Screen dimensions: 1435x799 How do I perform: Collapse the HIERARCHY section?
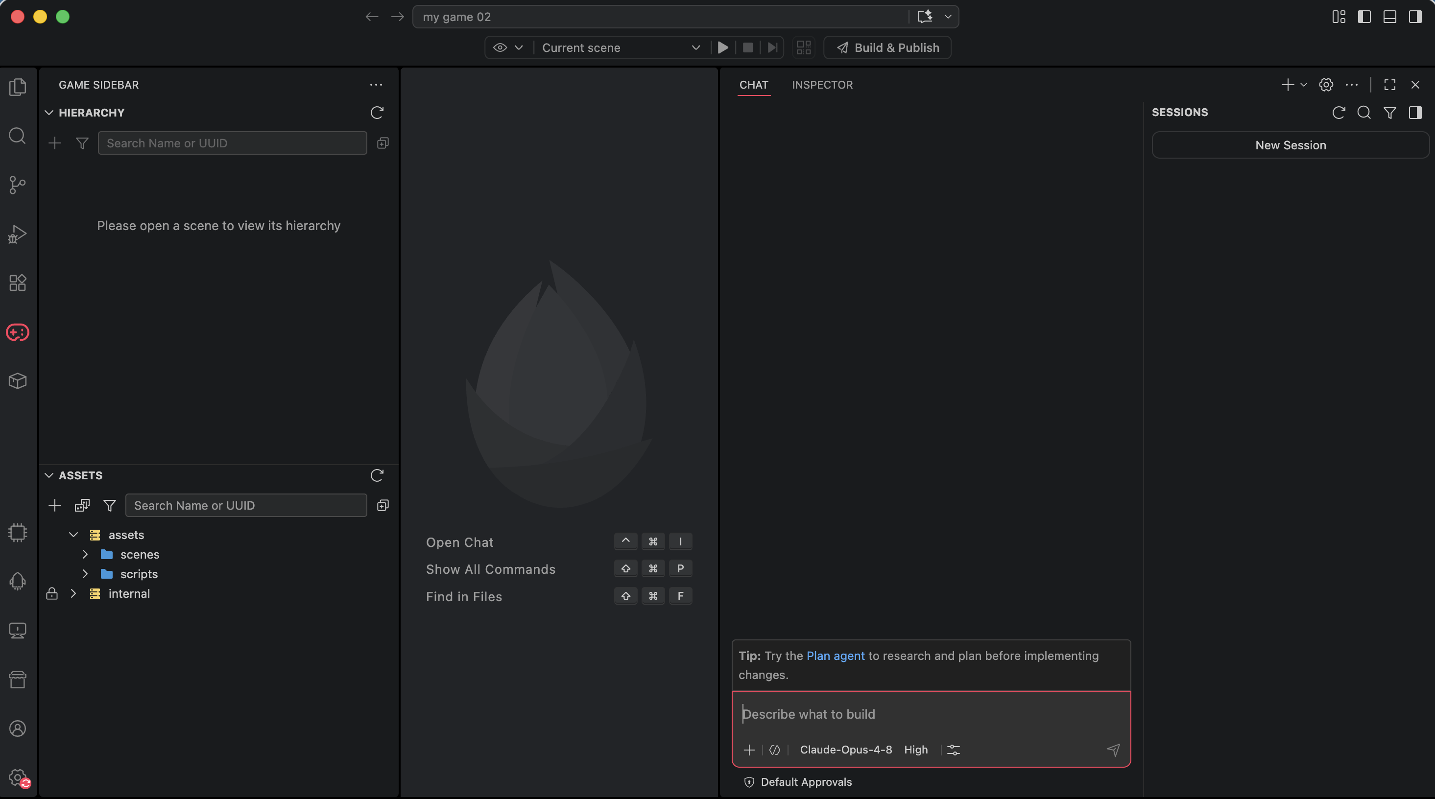(x=49, y=113)
